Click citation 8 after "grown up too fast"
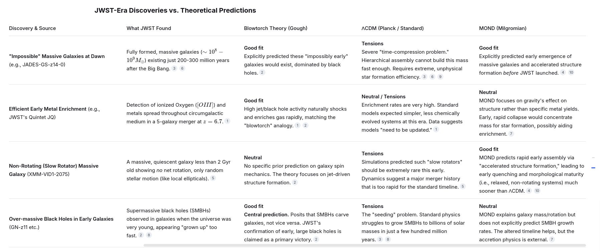 (x=149, y=235)
